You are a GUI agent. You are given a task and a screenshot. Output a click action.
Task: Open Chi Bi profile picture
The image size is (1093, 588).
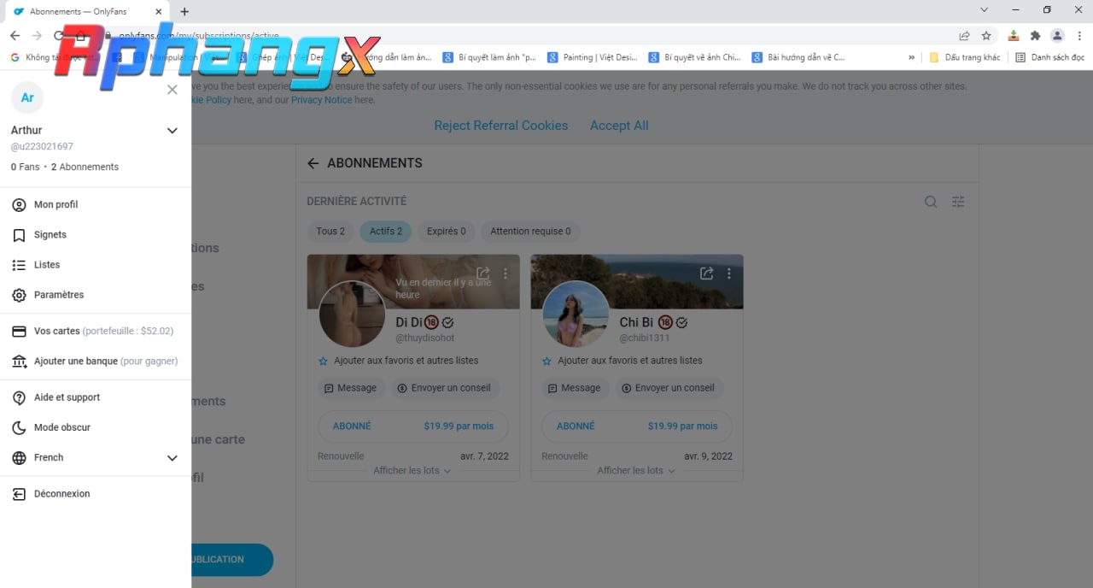pyautogui.click(x=576, y=314)
